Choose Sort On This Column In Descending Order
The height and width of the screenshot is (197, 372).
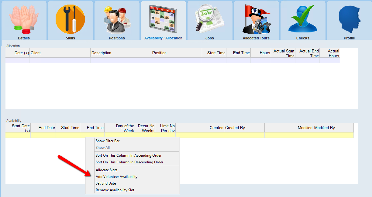(x=129, y=162)
